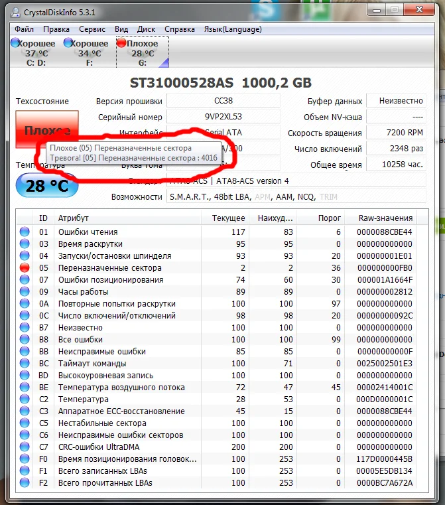Screen dimensions: 445x505
Task: Click the blue status icon of Всего прочитанных LBAs
Action: pos(25,482)
